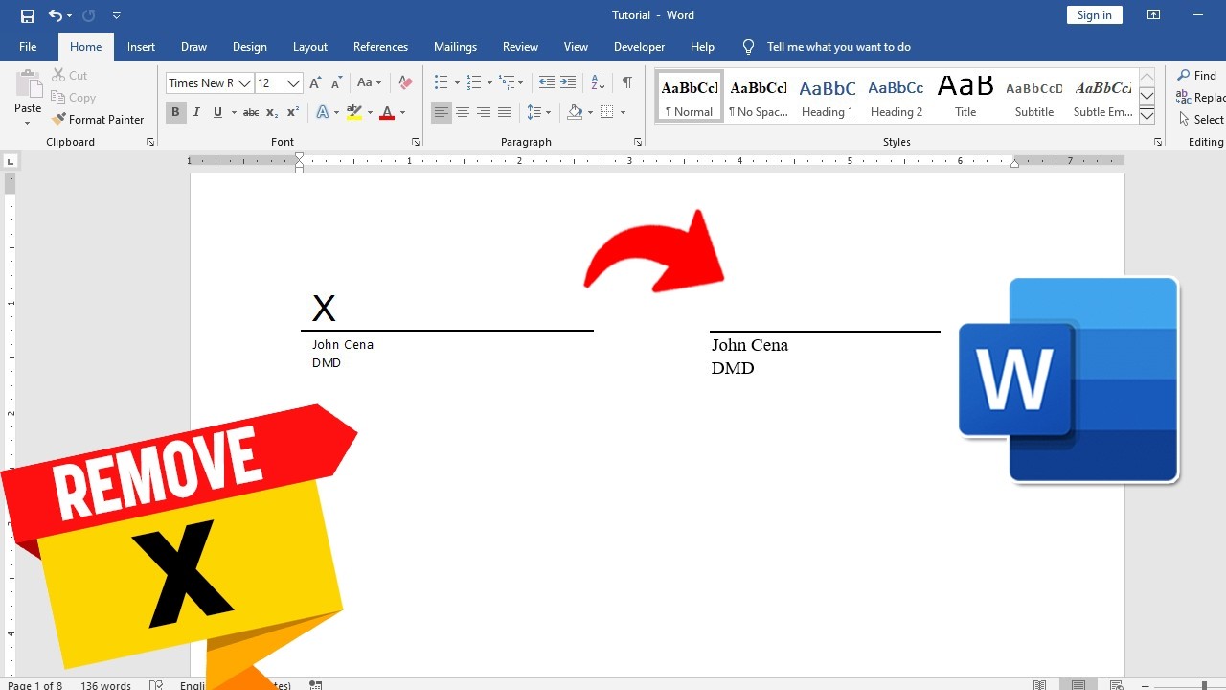1226x690 pixels.
Task: Select the Developer tab
Action: (639, 47)
